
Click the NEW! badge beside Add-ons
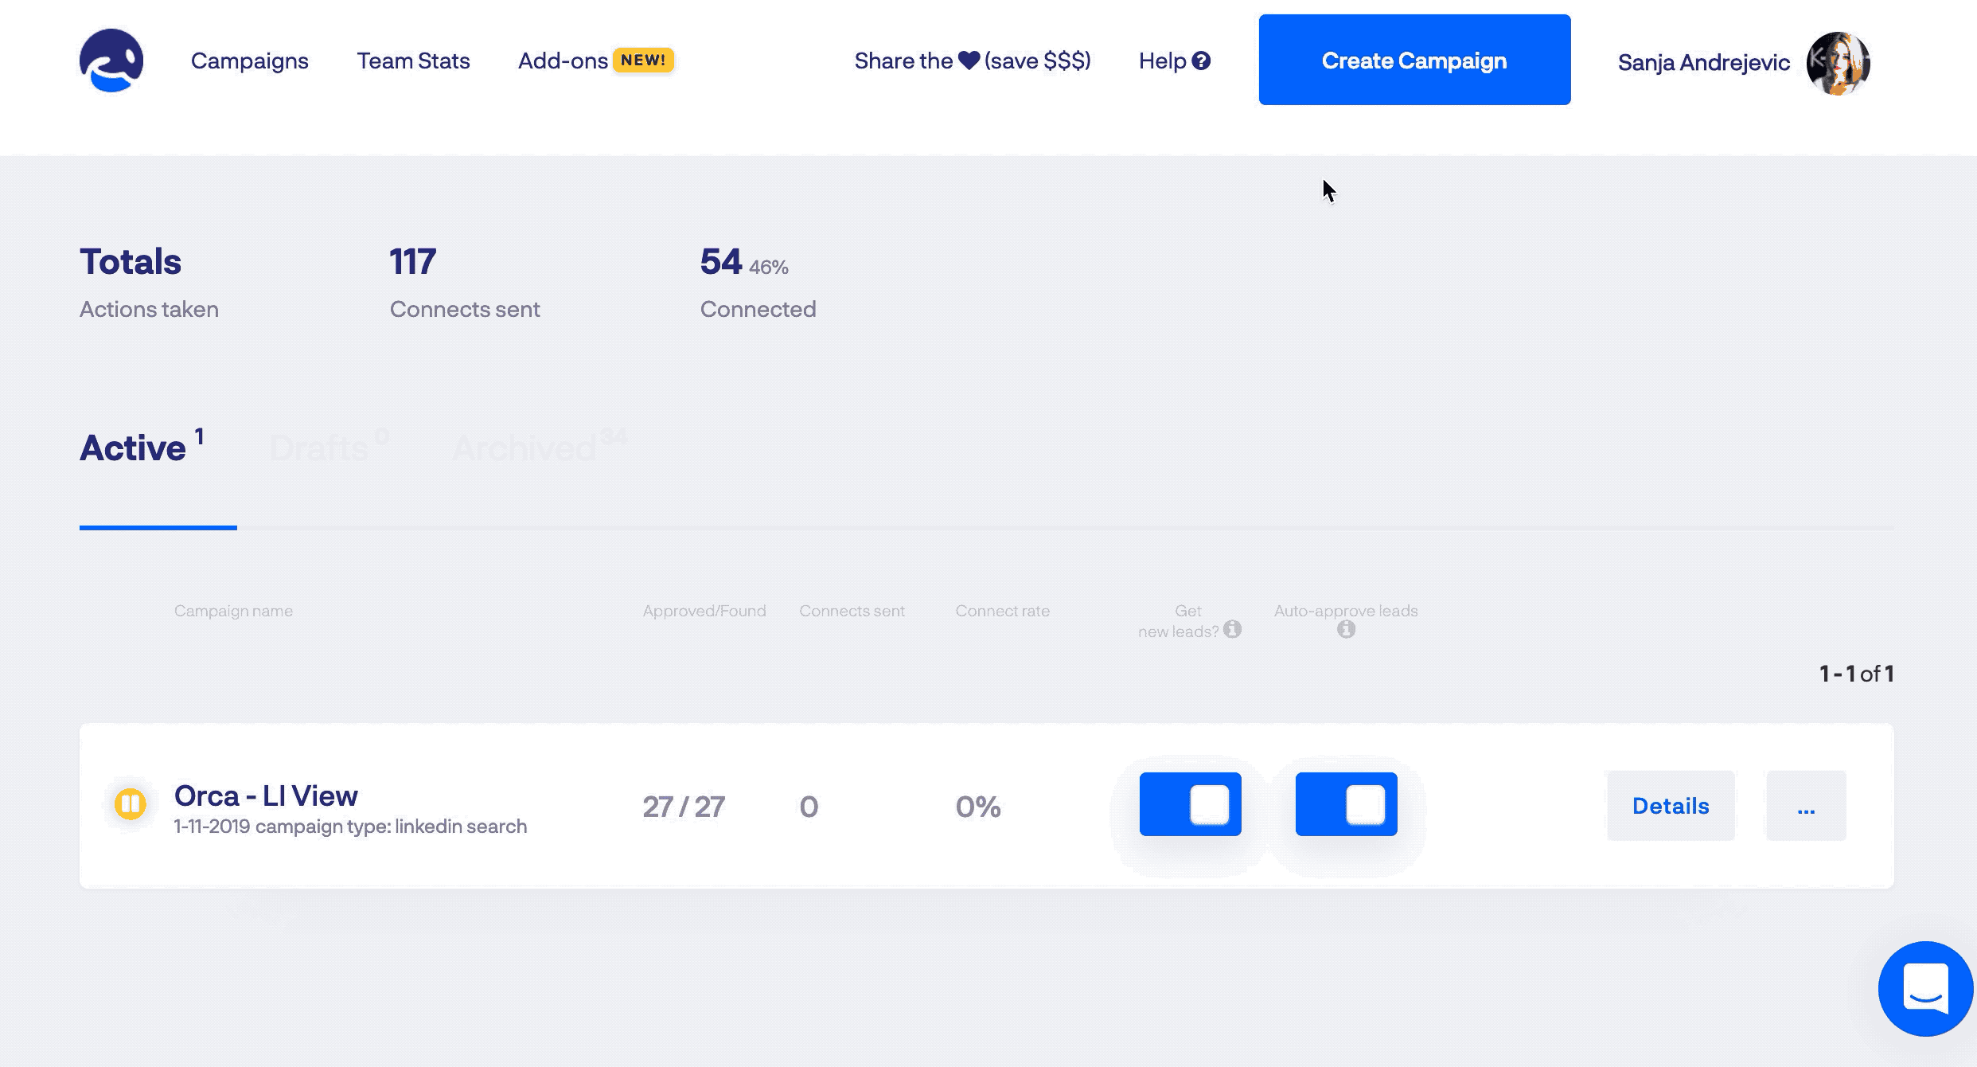pos(643,60)
